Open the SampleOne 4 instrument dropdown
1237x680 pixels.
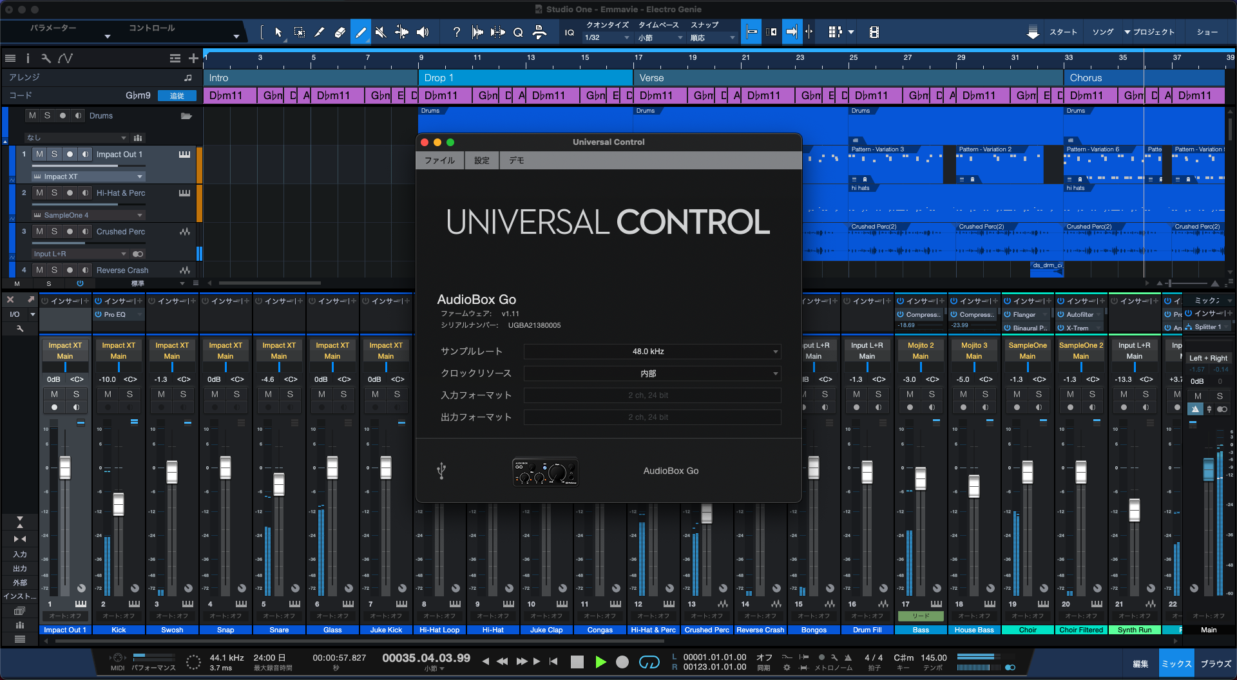pos(88,215)
